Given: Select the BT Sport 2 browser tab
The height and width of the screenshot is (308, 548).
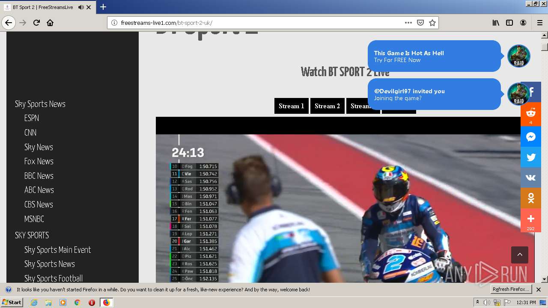Looking at the screenshot, I should pyautogui.click(x=48, y=7).
